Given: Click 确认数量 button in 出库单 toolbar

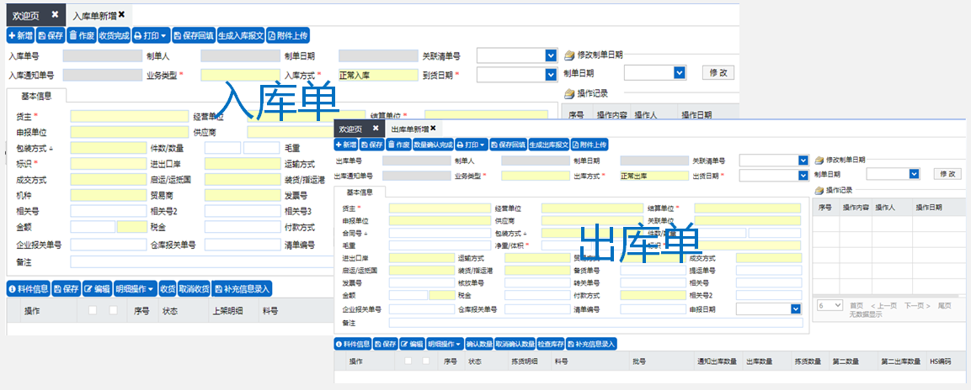Looking at the screenshot, I should pos(478,344).
